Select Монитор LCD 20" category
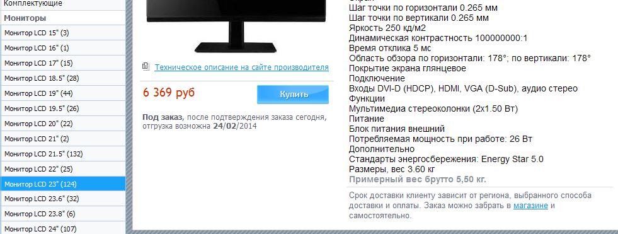 pos(63,124)
